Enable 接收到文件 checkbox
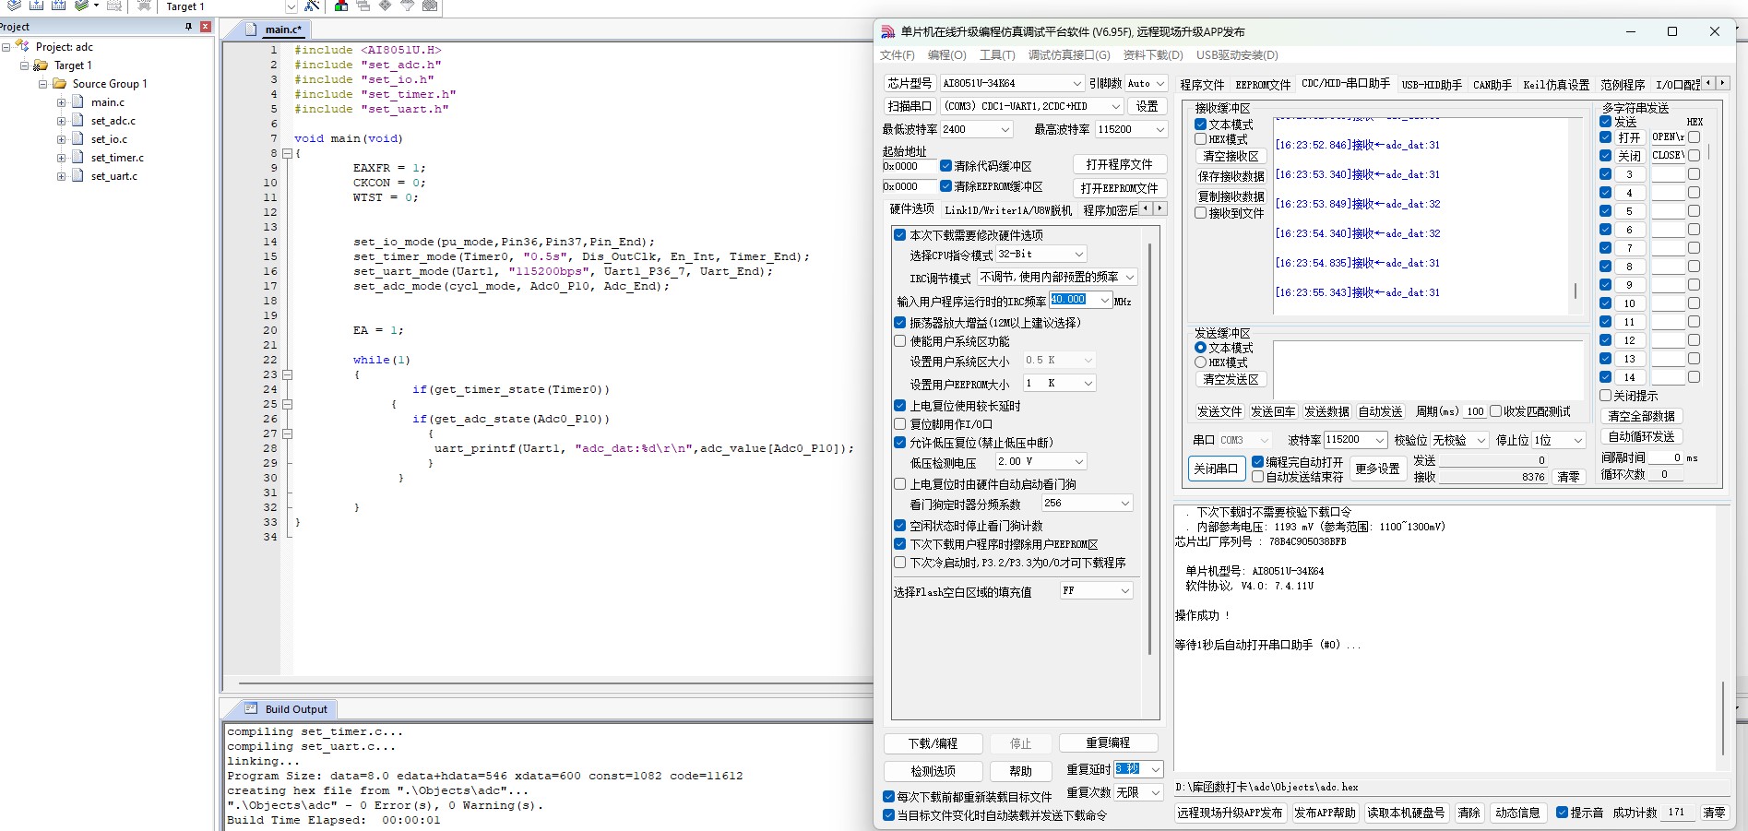1748x831 pixels. coord(1201,213)
